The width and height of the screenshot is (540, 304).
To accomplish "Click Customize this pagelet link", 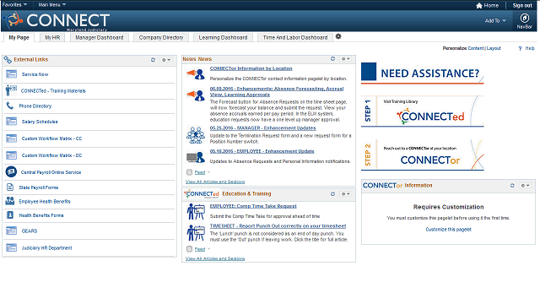I will (448, 230).
